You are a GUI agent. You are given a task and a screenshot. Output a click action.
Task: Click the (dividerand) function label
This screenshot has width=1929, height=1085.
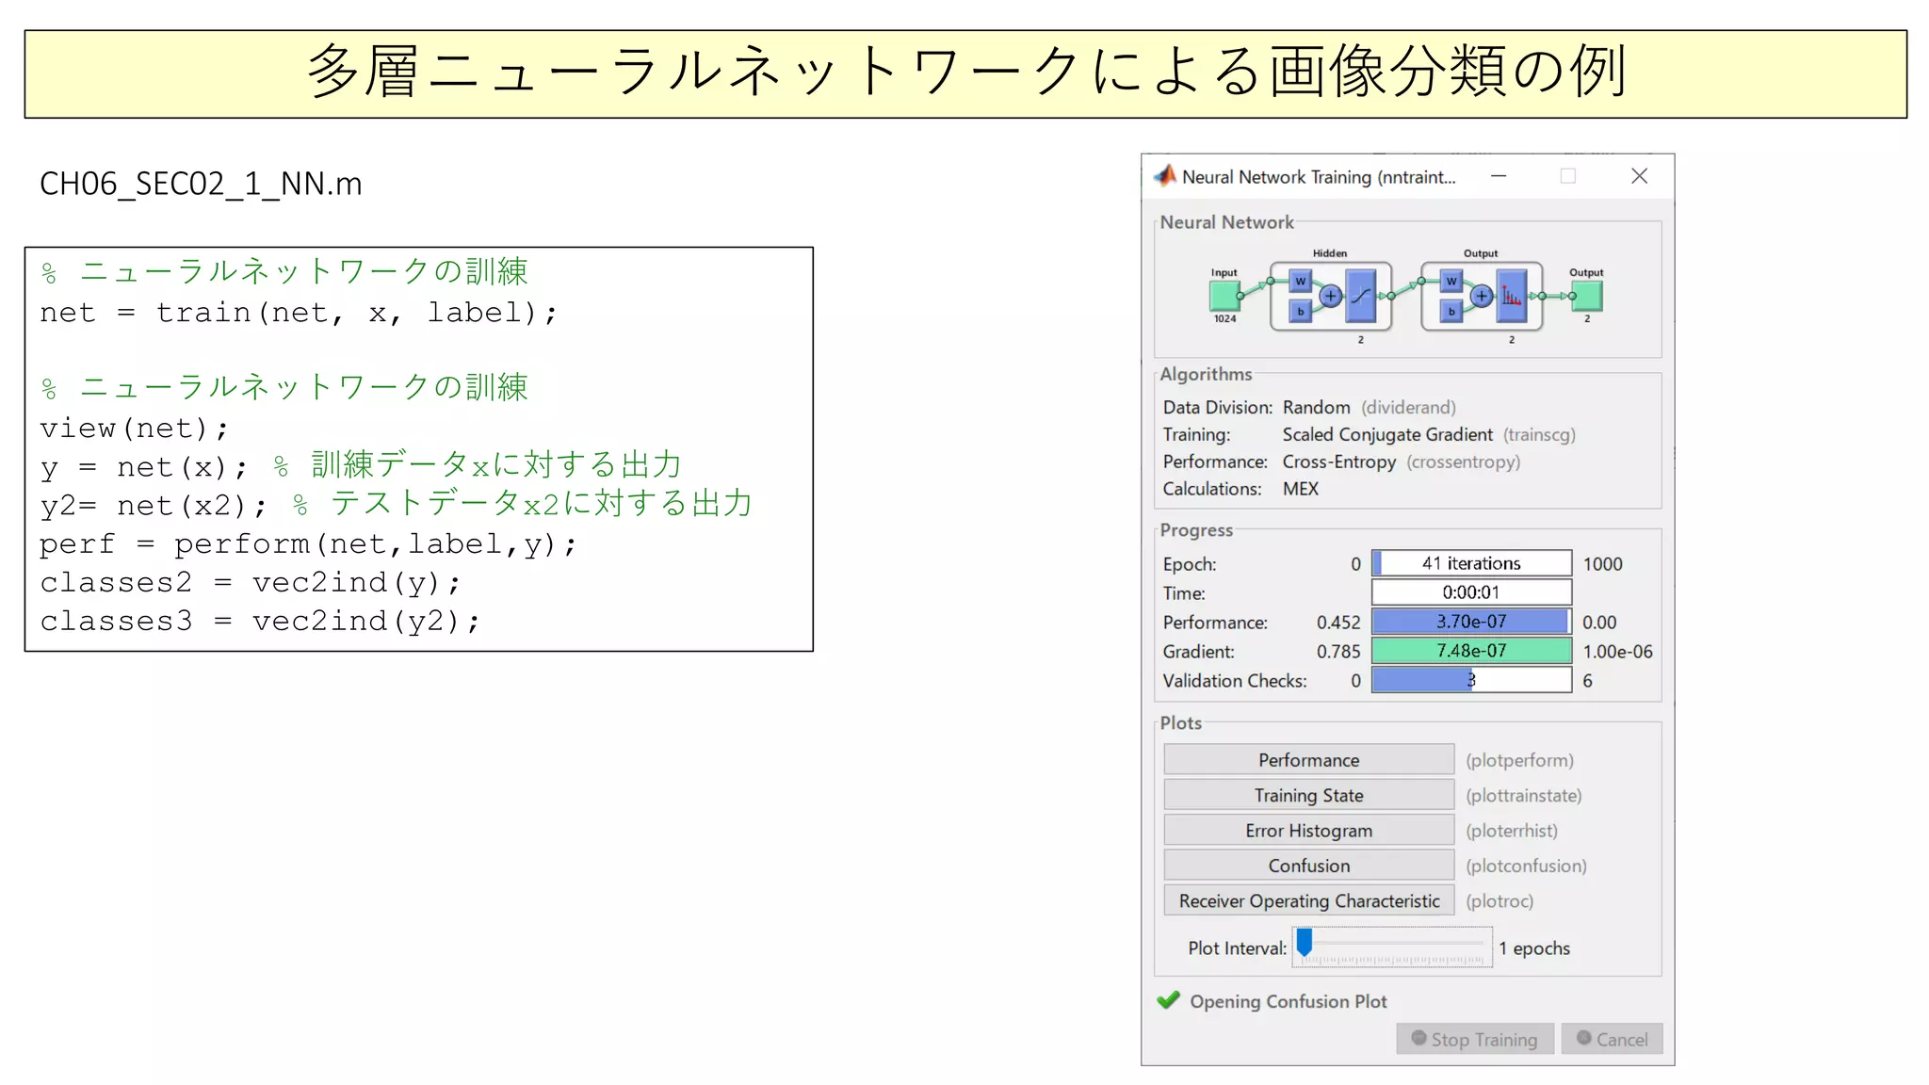[1408, 407]
